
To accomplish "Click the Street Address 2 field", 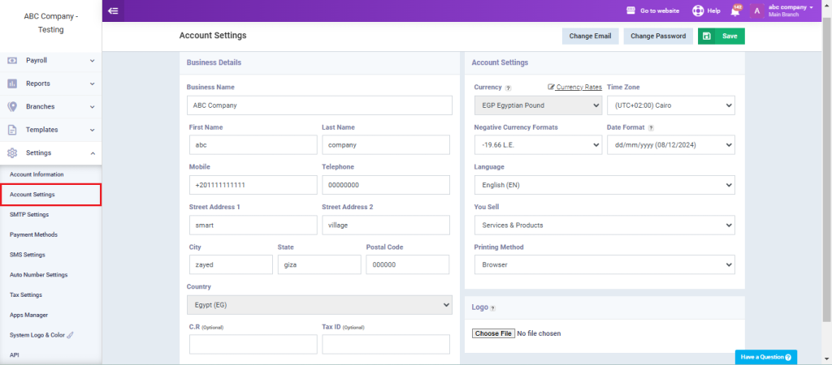I will click(386, 225).
